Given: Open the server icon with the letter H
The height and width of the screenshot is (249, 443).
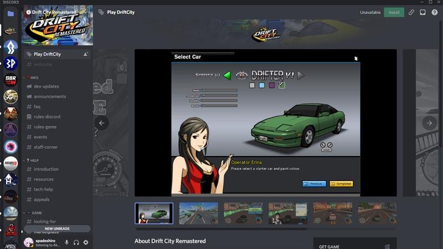Looking at the screenshot, I should click(11, 180).
